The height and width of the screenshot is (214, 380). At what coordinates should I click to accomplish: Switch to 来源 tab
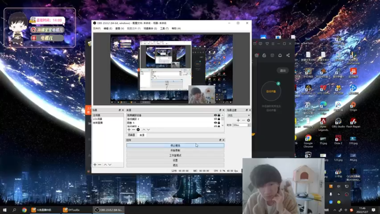[x=142, y=135]
